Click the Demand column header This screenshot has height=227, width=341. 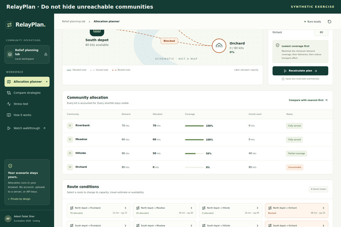[x=126, y=114]
